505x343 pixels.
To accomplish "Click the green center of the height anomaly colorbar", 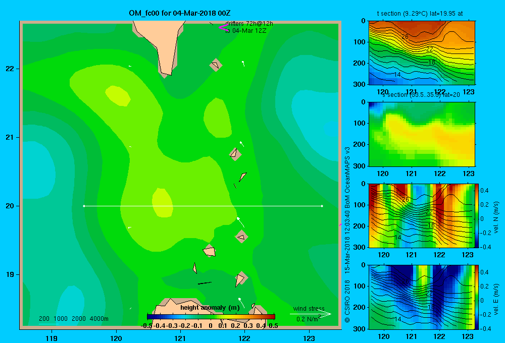I will click(x=211, y=317).
